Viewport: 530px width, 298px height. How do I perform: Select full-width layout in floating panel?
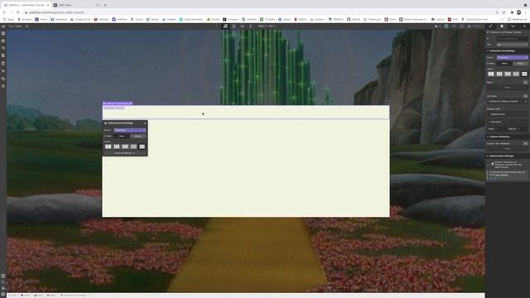point(142,147)
